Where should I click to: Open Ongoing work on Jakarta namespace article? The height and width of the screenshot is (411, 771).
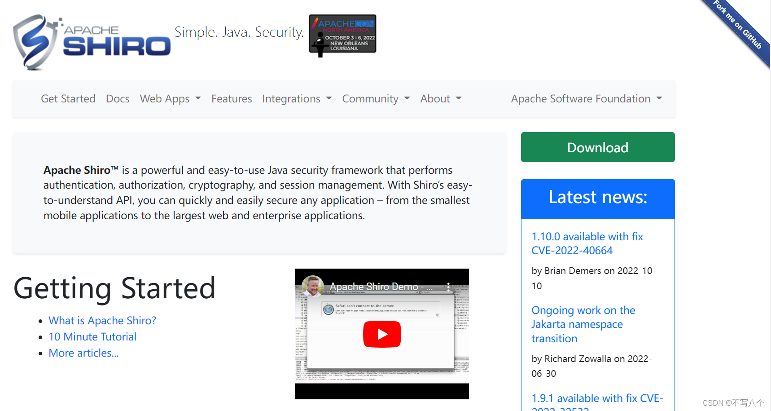[x=583, y=324]
